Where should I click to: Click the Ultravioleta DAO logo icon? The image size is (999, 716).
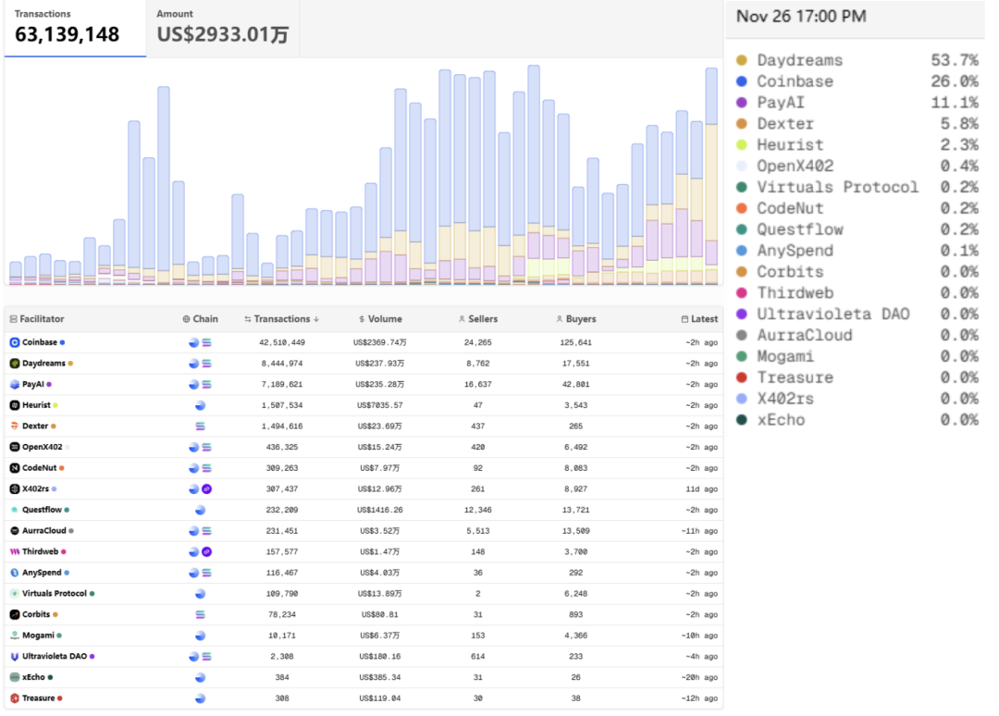15,656
